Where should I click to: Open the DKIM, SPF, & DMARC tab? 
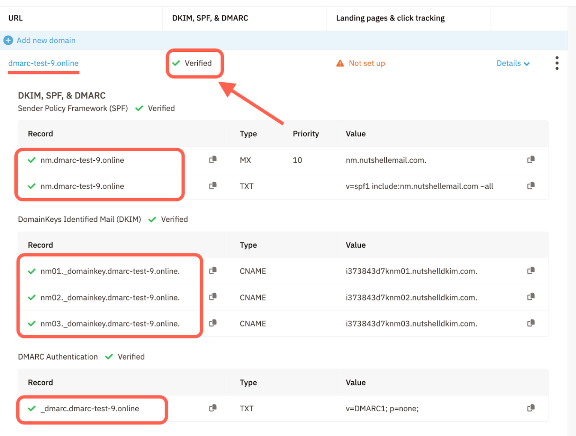click(x=210, y=18)
